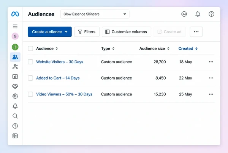
Task: Select the G account avatar
Action: pos(15,36)
